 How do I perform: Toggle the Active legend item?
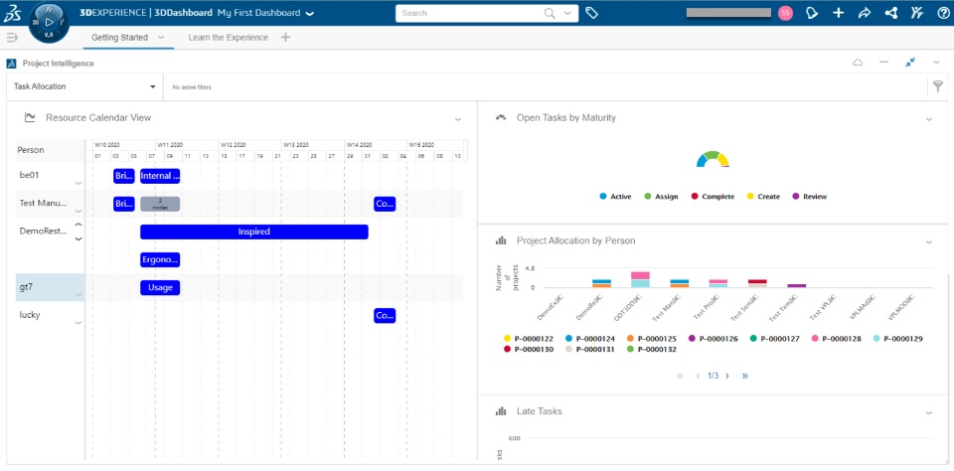pyautogui.click(x=615, y=197)
